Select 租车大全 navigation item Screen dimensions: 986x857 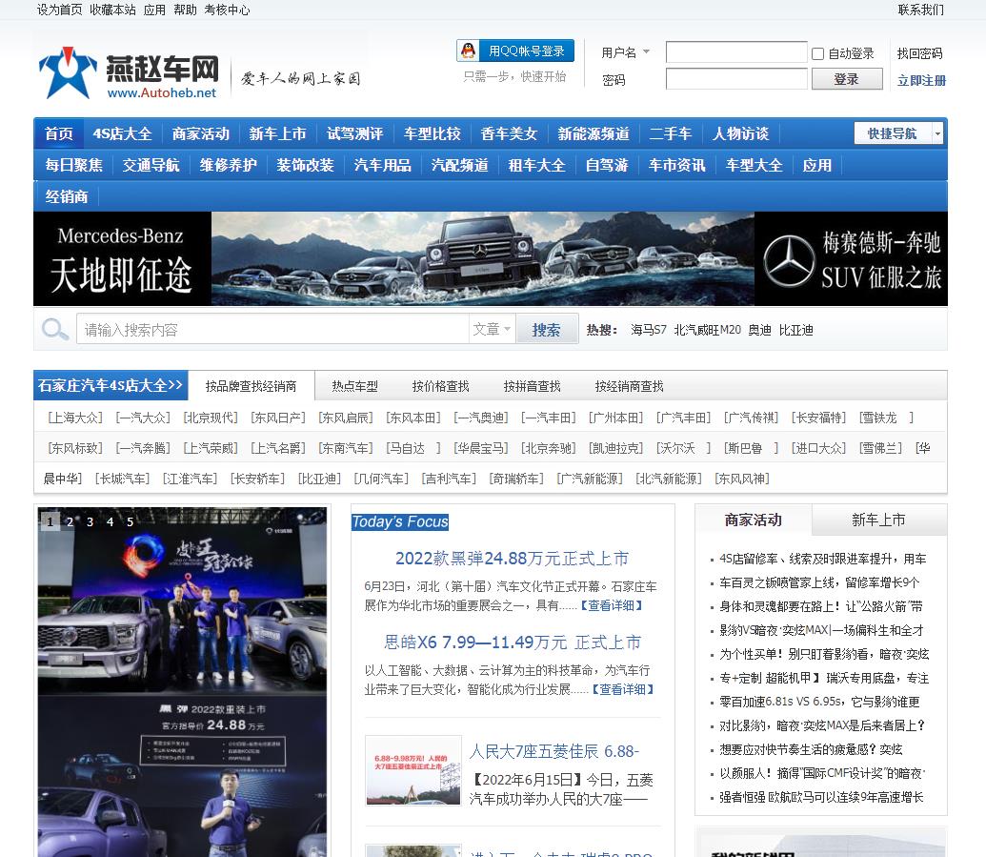point(536,166)
